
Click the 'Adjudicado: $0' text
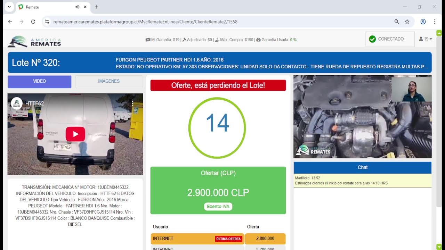pyautogui.click(x=199, y=40)
